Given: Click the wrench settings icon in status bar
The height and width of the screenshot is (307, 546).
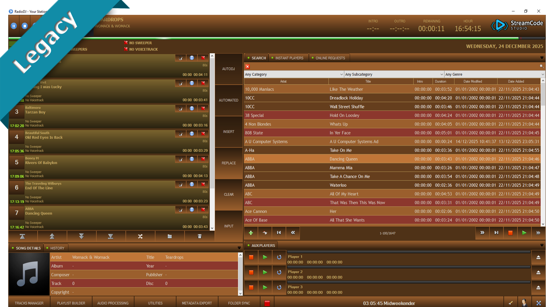Looking at the screenshot, I should (x=511, y=303).
